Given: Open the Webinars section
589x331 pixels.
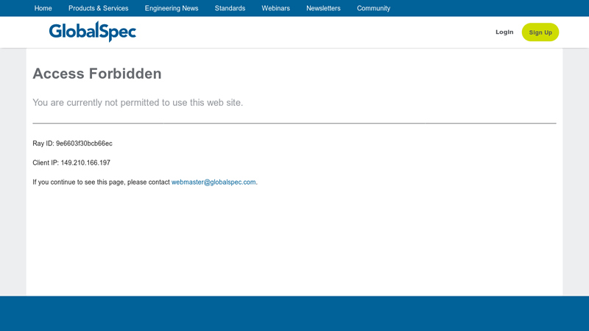Looking at the screenshot, I should 275,8.
